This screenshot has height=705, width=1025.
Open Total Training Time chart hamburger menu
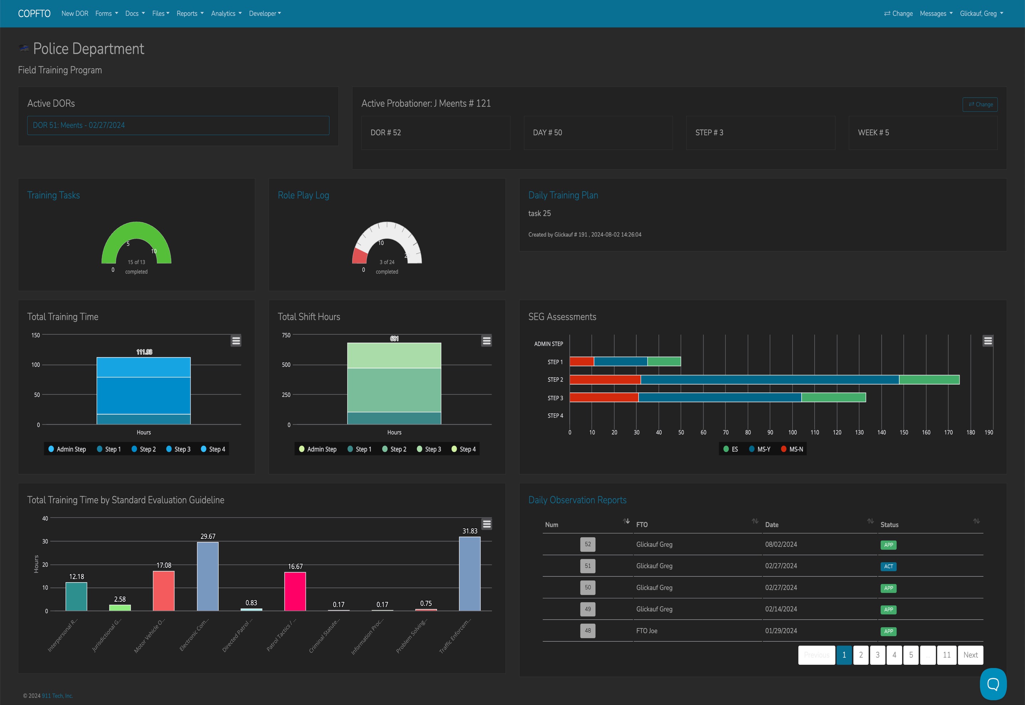[x=236, y=341]
